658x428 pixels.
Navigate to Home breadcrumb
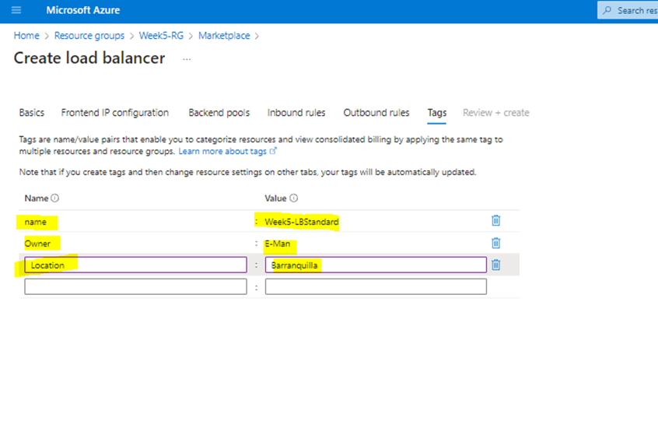click(26, 36)
